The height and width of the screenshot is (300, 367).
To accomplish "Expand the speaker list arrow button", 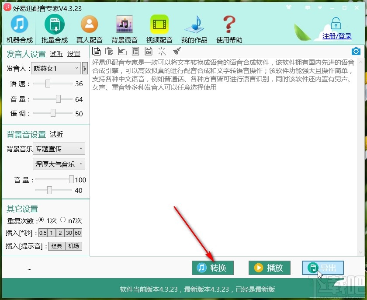I will point(85,68).
